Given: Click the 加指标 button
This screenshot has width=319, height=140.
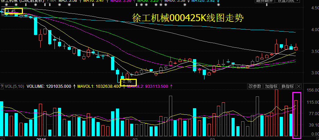Looking at the screenshot, I should (x=271, y=86).
